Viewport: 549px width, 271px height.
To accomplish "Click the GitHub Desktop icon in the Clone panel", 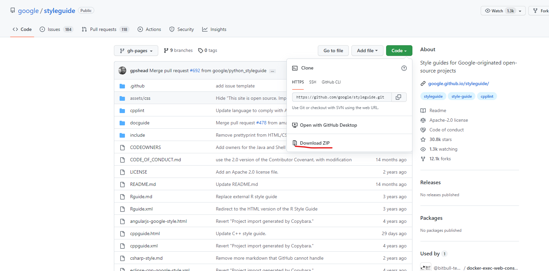I will 295,125.
